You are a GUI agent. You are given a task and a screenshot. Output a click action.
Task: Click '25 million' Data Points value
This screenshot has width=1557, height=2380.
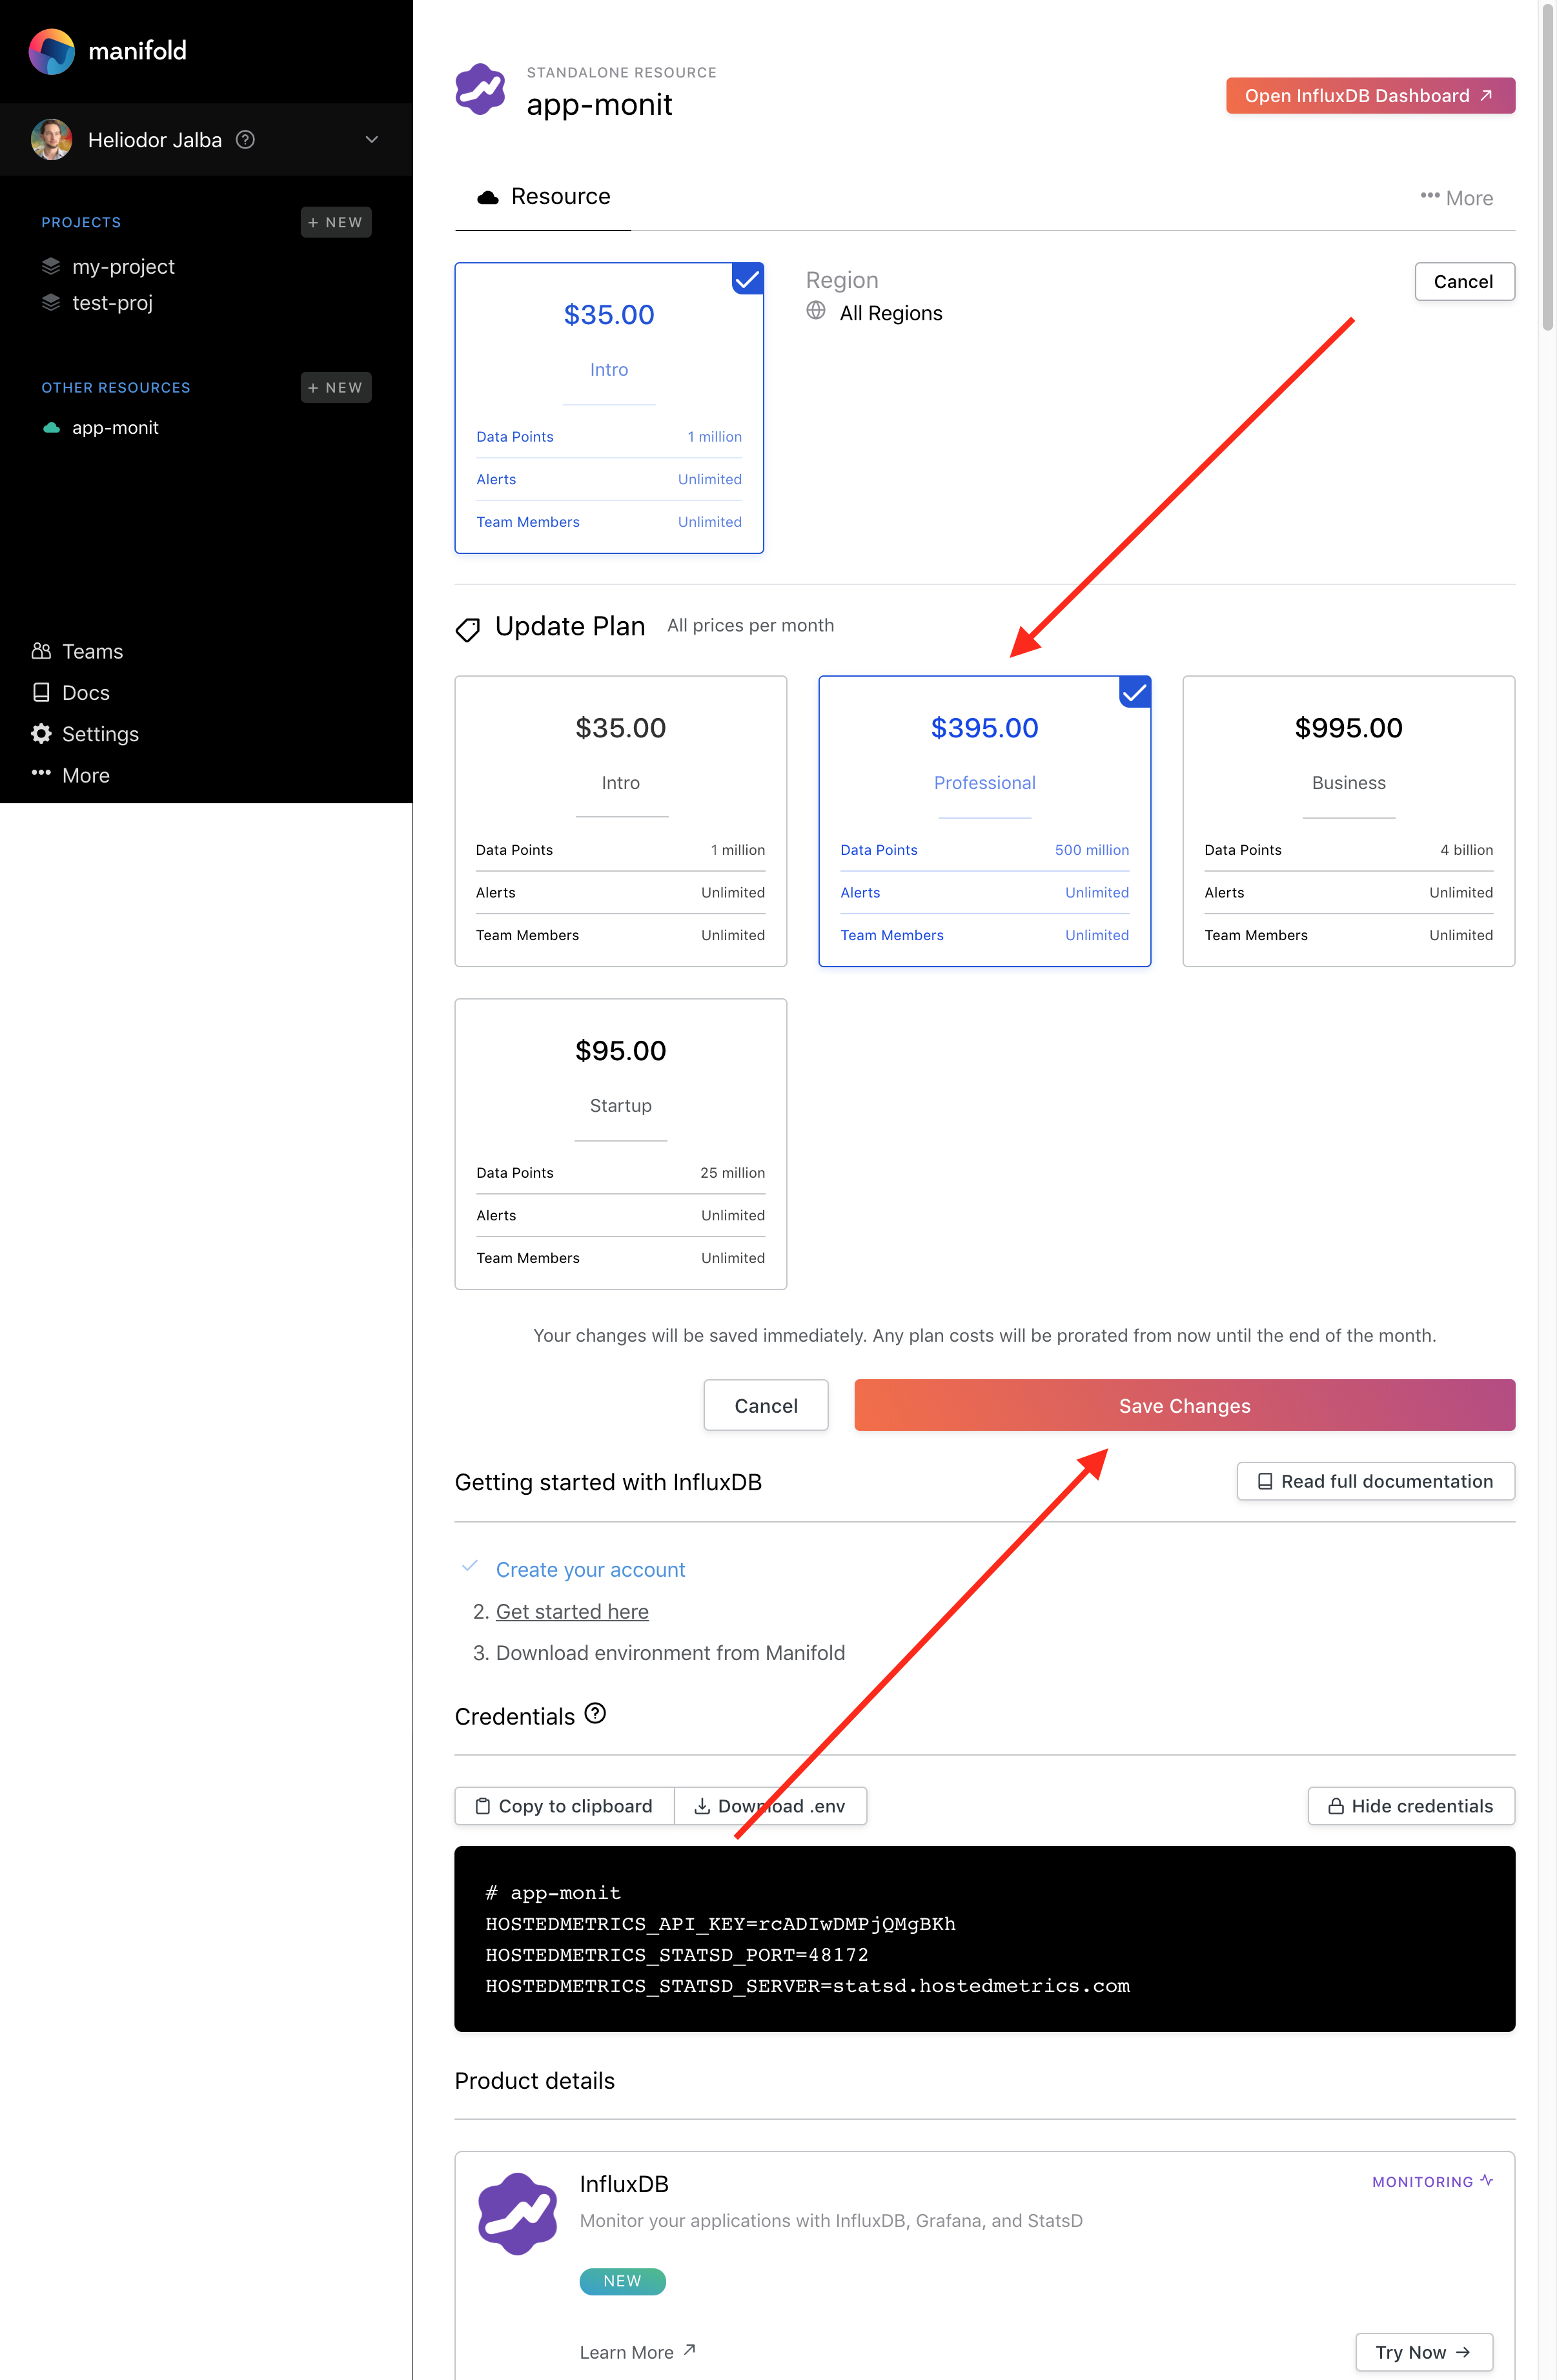point(732,1173)
